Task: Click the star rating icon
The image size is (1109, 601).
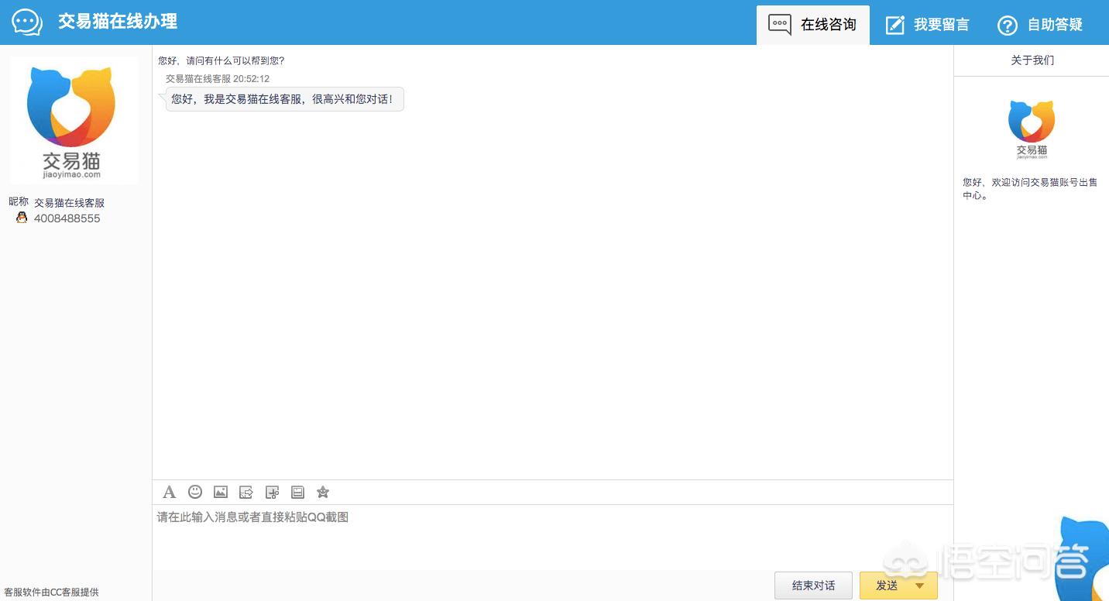Action: click(x=323, y=492)
